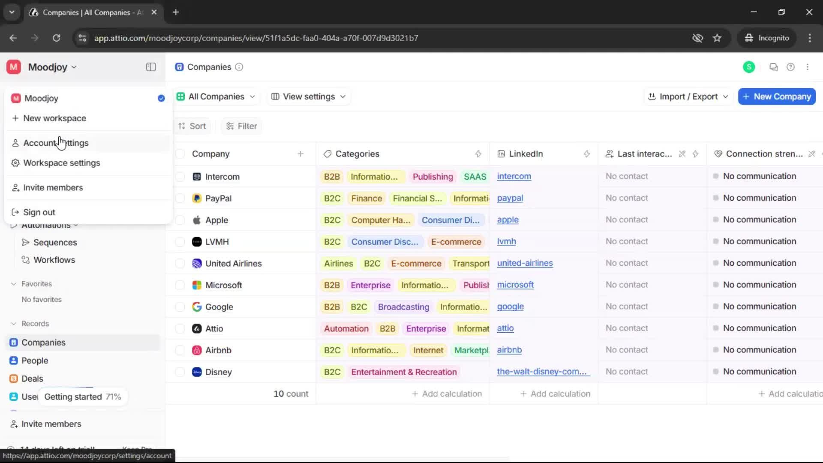Viewport: 823px width, 463px height.
Task: Choose New workspace in the menu
Action: point(88,118)
